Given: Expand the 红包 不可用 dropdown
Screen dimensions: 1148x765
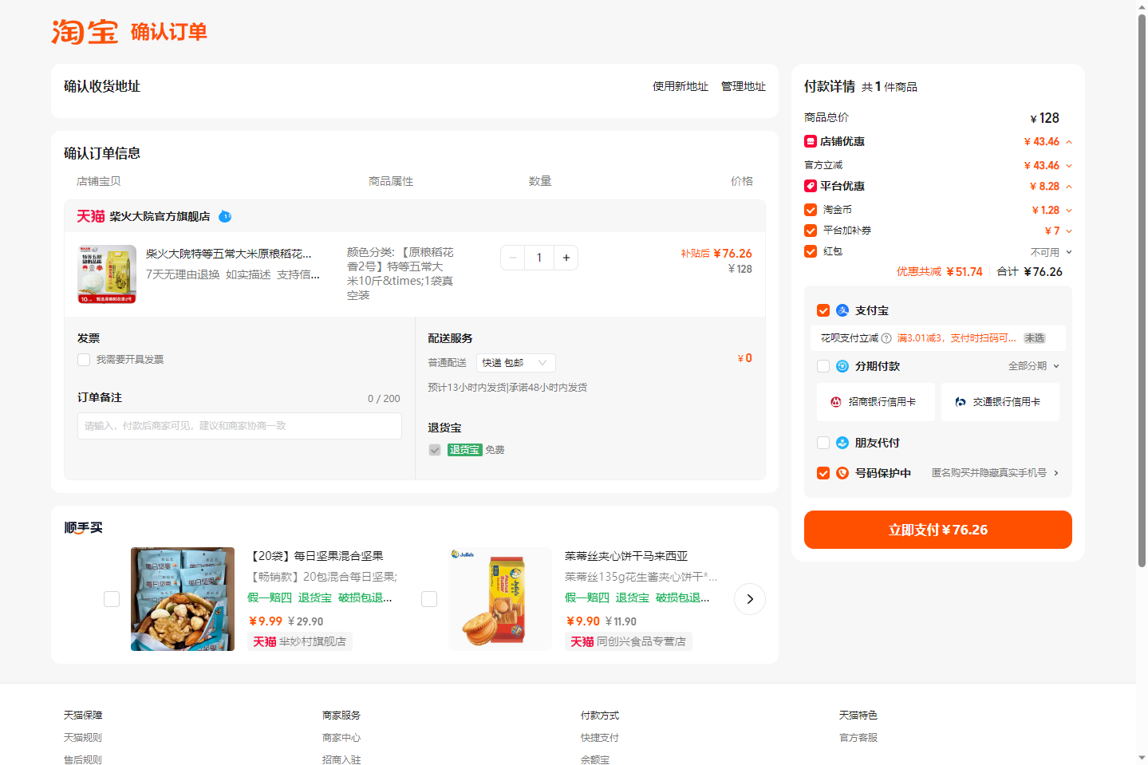Looking at the screenshot, I should 1069,252.
